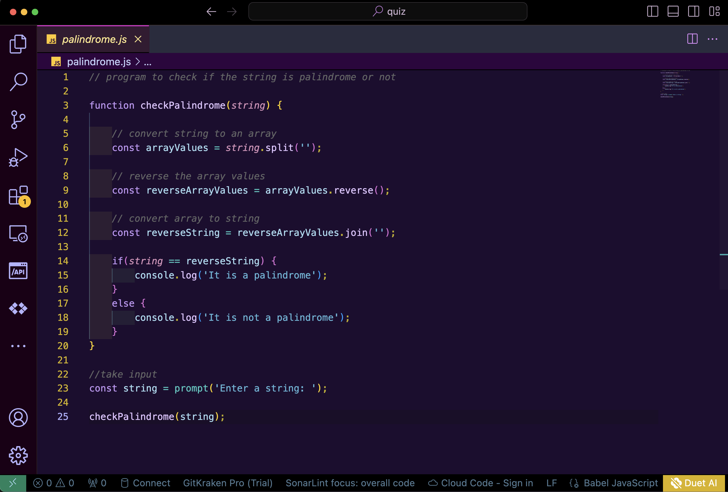728x492 pixels.
Task: Open the Search view
Action: (18, 82)
